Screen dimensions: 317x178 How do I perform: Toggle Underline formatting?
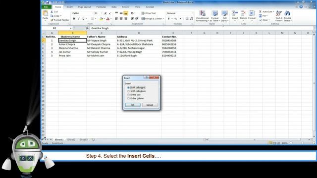point(83,19)
